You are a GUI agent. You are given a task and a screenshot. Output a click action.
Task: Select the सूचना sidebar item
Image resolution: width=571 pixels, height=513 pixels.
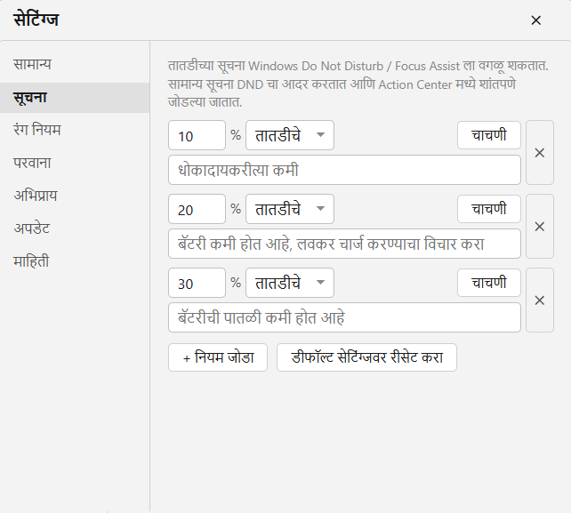coord(75,98)
